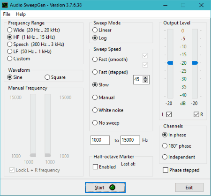Select LF (50 Hz .. 1 kHz) range
The image size is (211, 196).
pyautogui.click(x=29, y=51)
